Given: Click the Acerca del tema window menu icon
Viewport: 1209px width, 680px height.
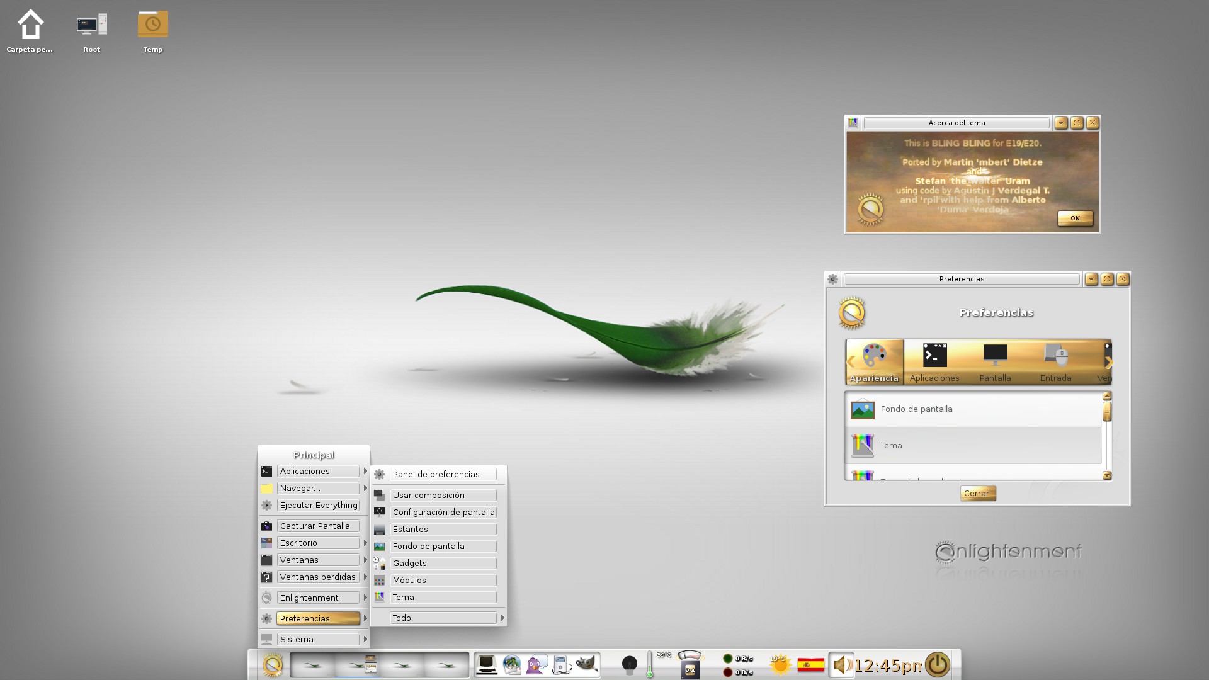Looking at the screenshot, I should coord(853,123).
